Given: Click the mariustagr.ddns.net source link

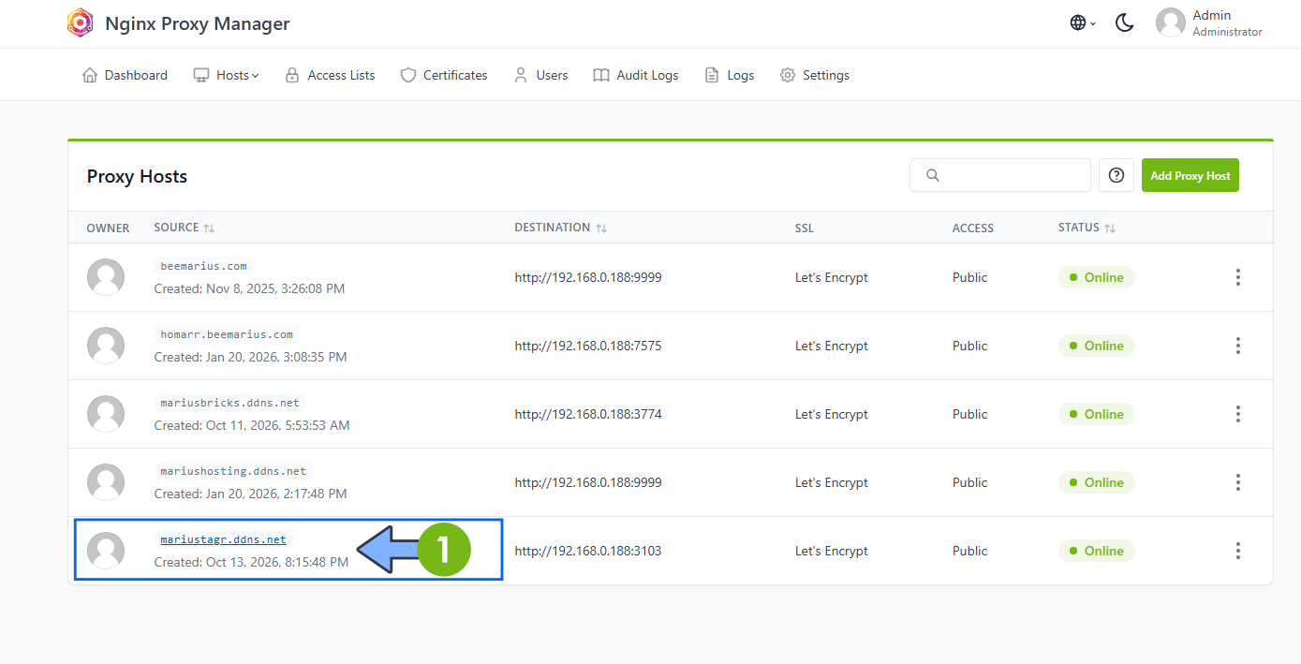Looking at the screenshot, I should (223, 539).
